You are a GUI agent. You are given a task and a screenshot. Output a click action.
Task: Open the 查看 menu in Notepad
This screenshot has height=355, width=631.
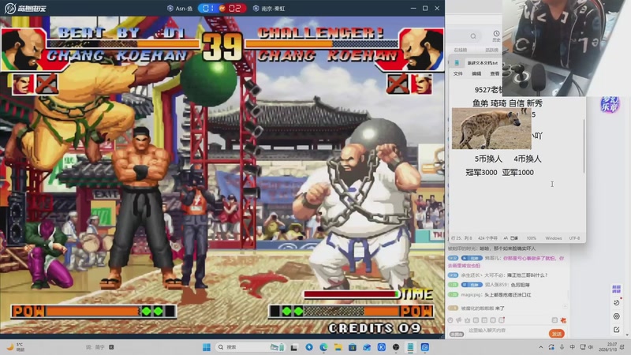tap(495, 73)
